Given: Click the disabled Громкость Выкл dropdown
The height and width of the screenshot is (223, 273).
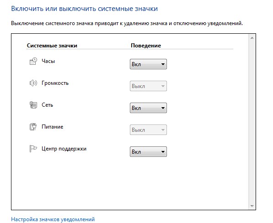Looking at the screenshot, I should 148,86.
